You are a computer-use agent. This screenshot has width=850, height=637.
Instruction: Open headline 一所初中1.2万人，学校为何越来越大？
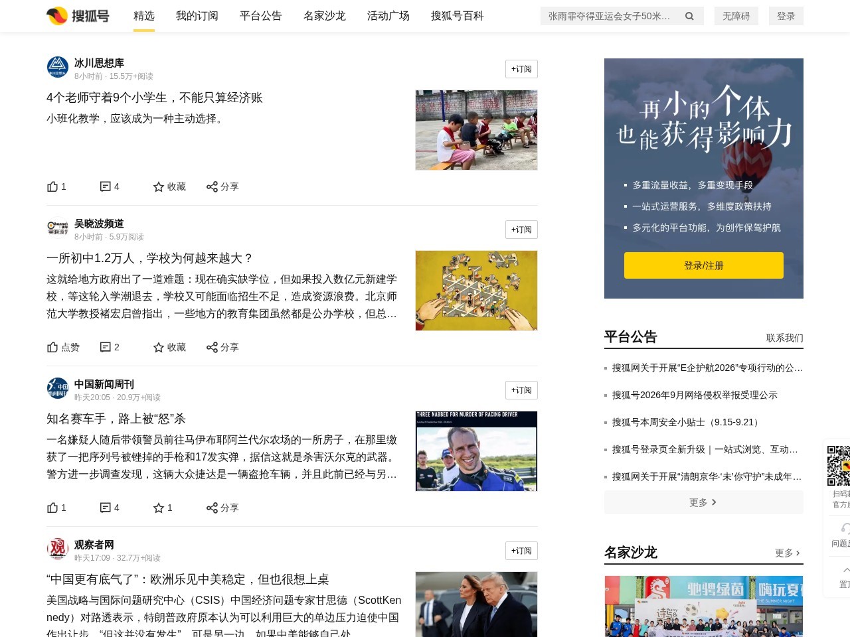[x=150, y=258]
